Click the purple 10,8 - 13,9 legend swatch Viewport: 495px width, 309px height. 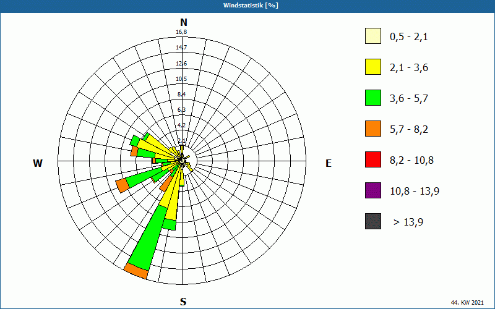pyautogui.click(x=373, y=190)
